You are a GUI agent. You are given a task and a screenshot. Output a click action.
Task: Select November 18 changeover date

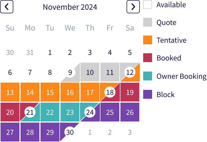(x=110, y=92)
